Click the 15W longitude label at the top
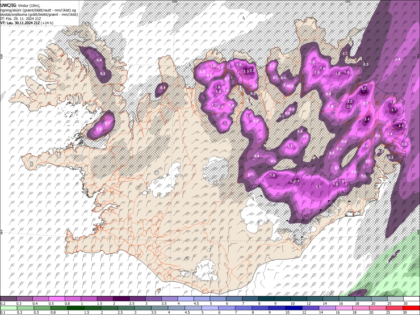 pyautogui.click(x=347, y=2)
